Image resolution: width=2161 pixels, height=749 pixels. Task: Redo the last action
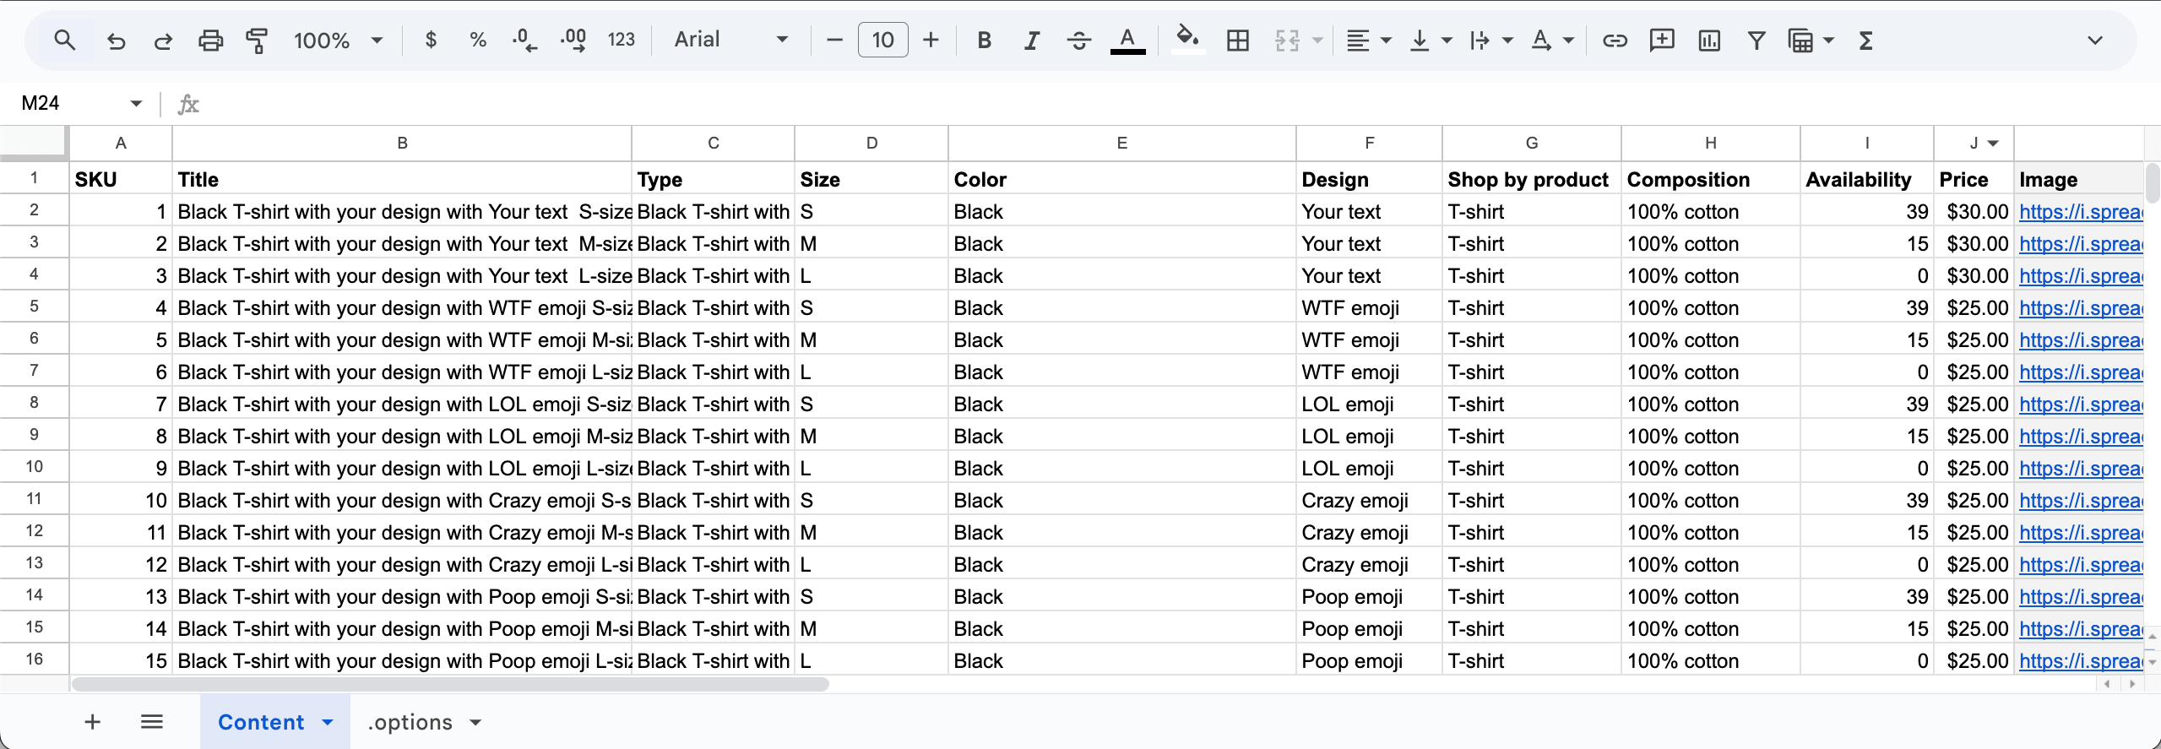click(163, 40)
